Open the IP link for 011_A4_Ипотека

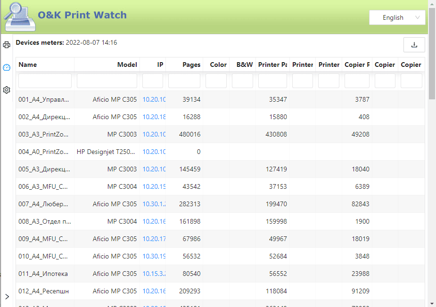[154, 274]
